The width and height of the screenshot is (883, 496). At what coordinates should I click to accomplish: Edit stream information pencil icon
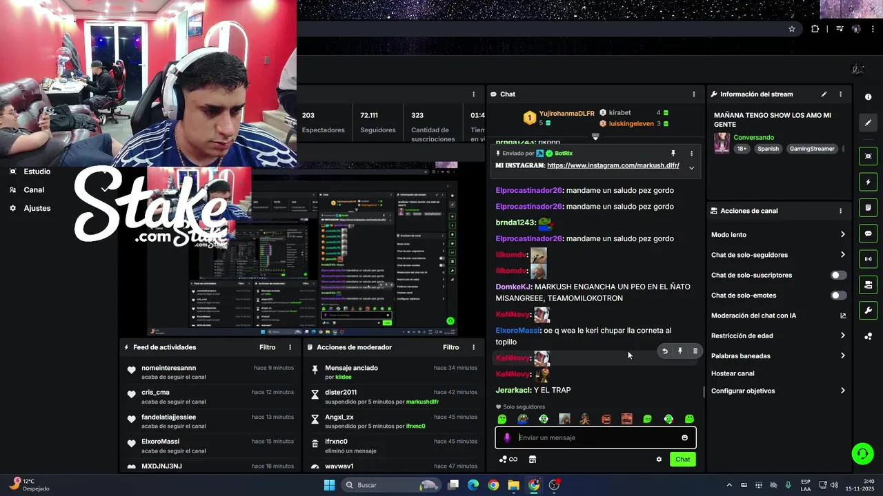coord(824,94)
